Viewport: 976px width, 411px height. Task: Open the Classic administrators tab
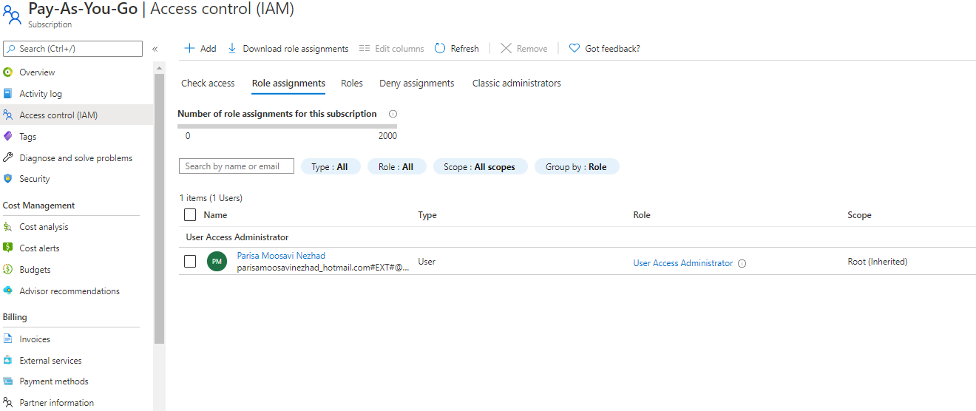(x=517, y=84)
